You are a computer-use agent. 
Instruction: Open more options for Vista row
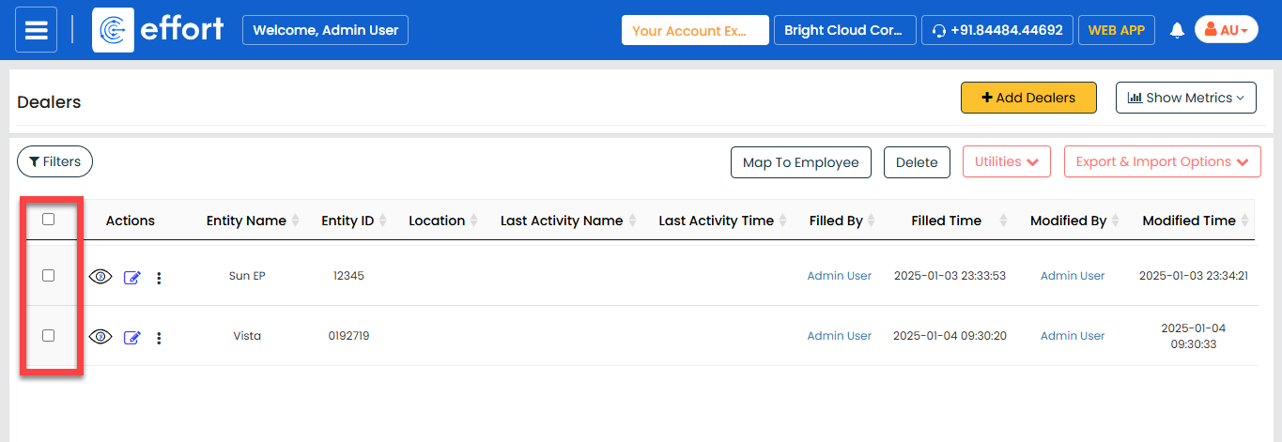159,338
